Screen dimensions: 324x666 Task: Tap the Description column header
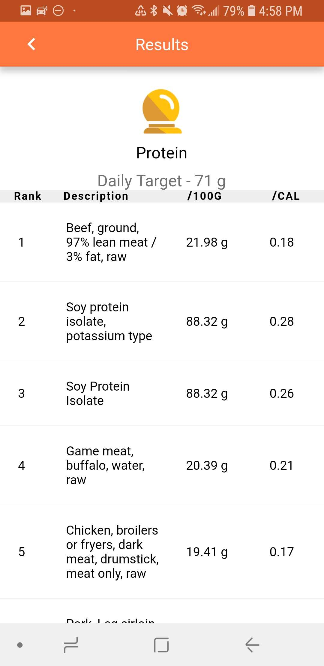coord(96,196)
